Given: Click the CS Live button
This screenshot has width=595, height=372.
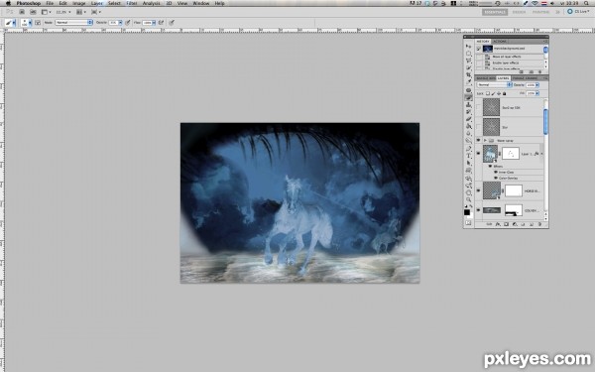Looking at the screenshot, I should click(x=579, y=11).
